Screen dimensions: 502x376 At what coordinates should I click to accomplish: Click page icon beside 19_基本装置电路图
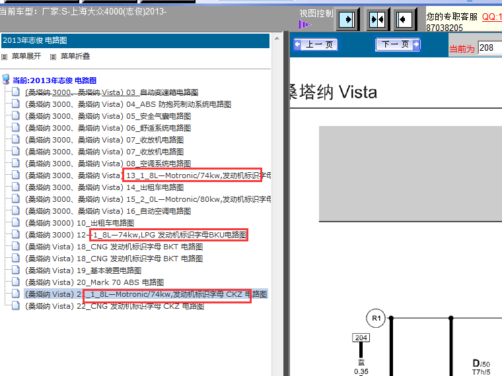pyautogui.click(x=15, y=270)
